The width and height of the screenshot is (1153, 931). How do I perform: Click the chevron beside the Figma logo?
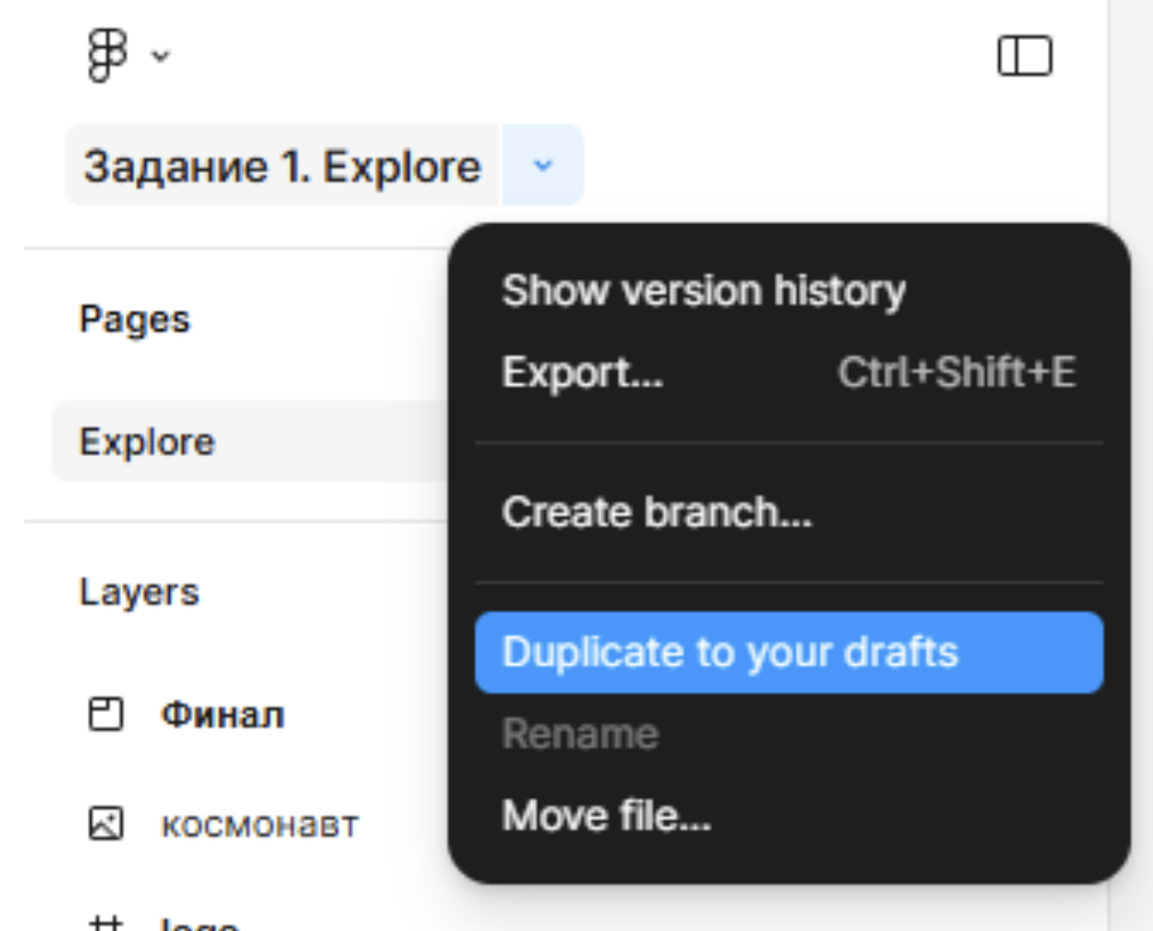(161, 56)
